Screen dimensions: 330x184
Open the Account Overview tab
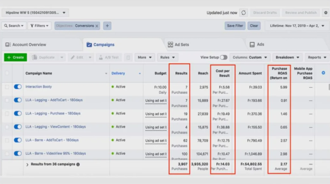(29, 45)
